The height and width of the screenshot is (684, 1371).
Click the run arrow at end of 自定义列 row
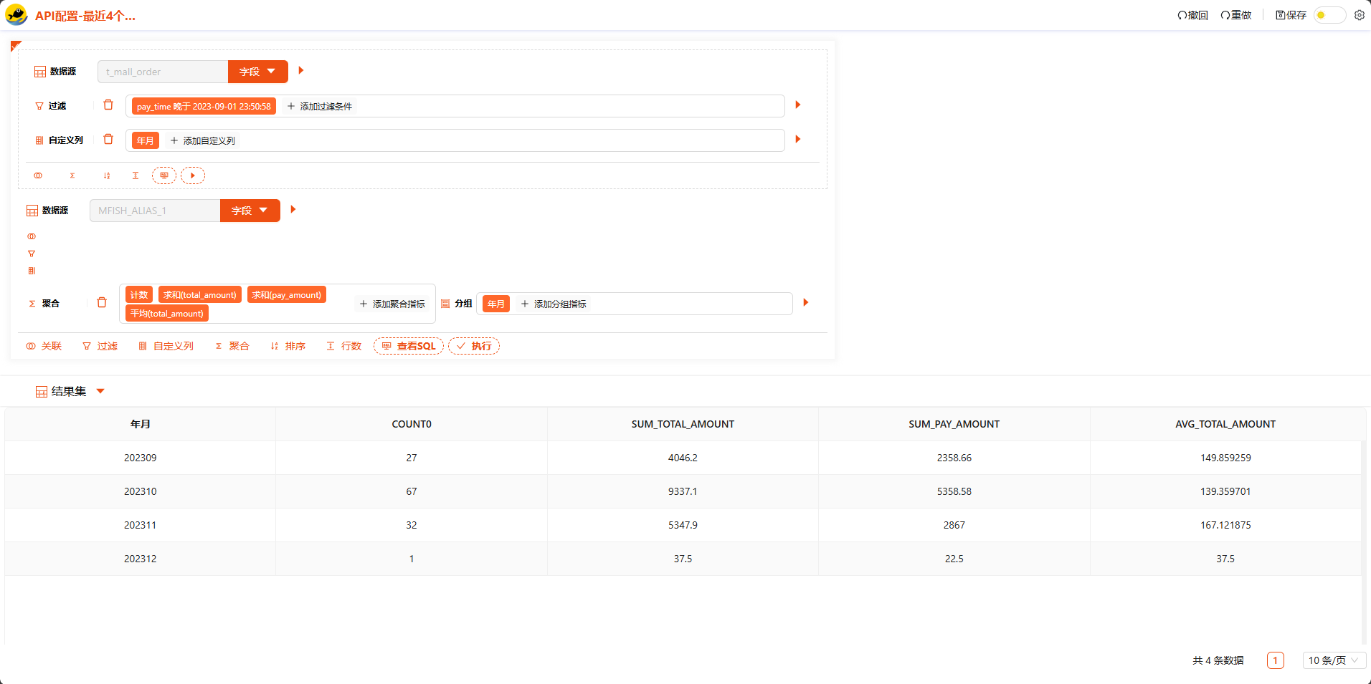[798, 139]
